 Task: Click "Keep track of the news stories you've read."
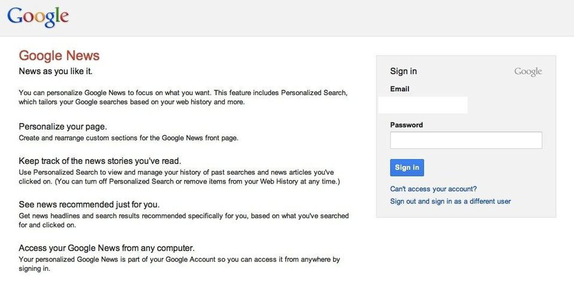[100, 161]
